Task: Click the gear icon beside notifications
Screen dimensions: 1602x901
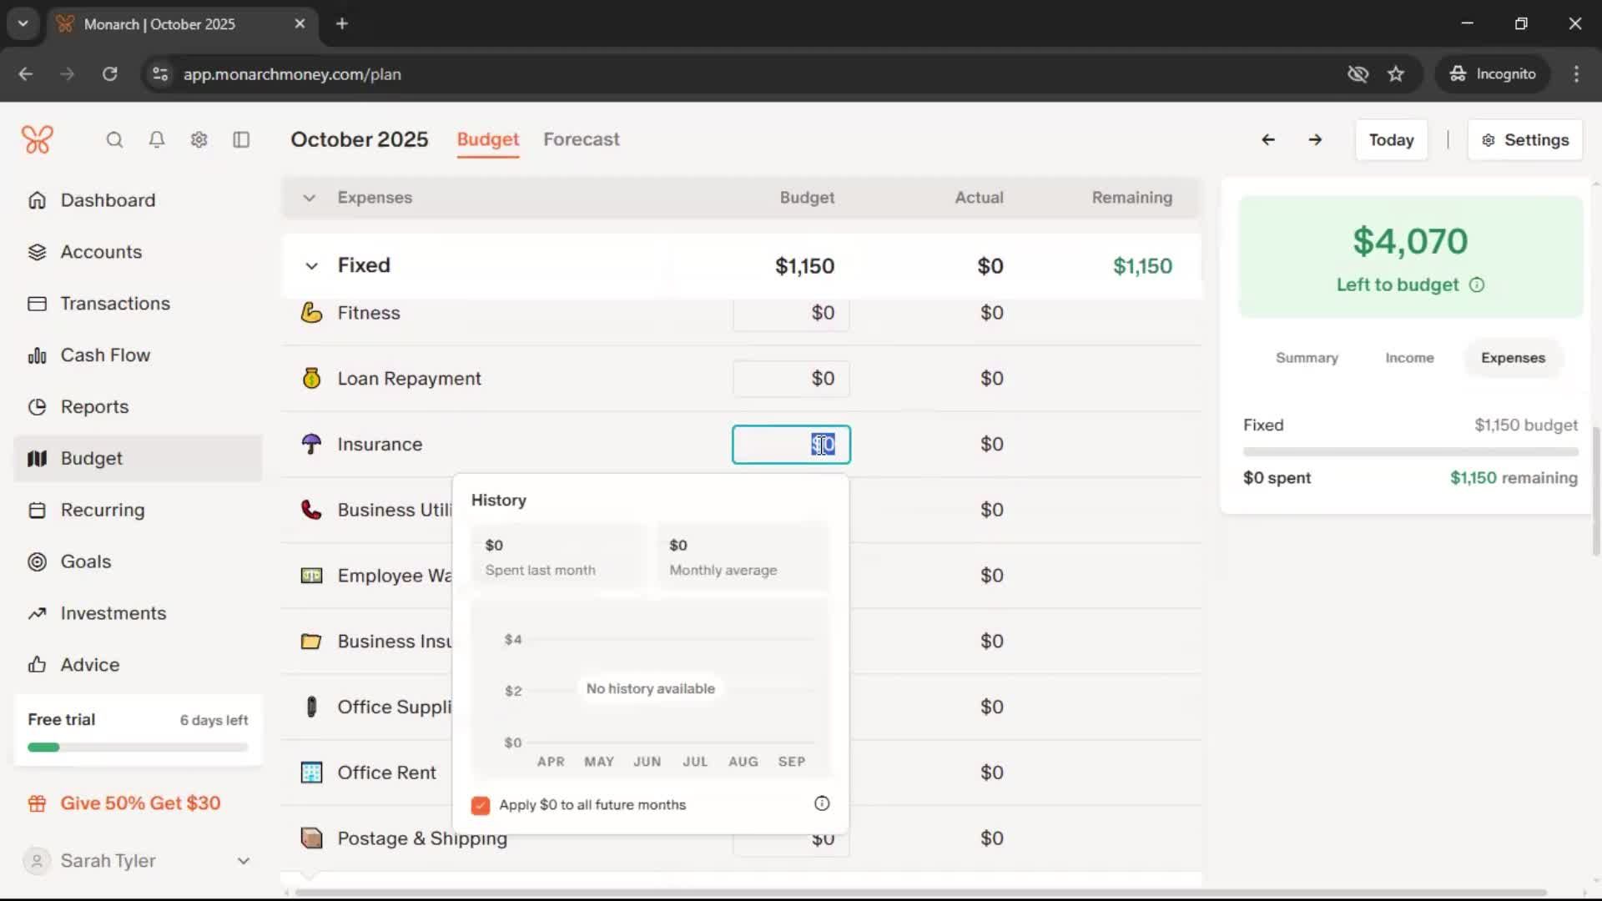Action: 199,139
